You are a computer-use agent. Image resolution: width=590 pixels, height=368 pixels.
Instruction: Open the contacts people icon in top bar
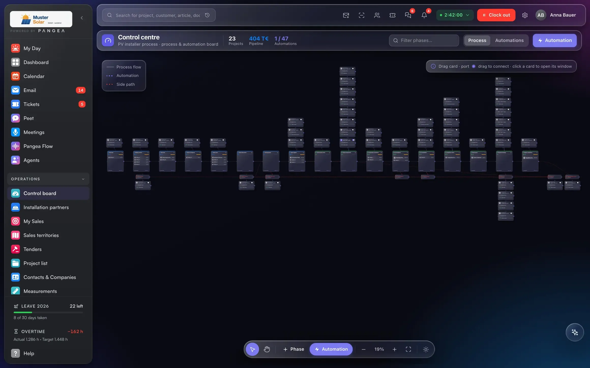(x=377, y=15)
